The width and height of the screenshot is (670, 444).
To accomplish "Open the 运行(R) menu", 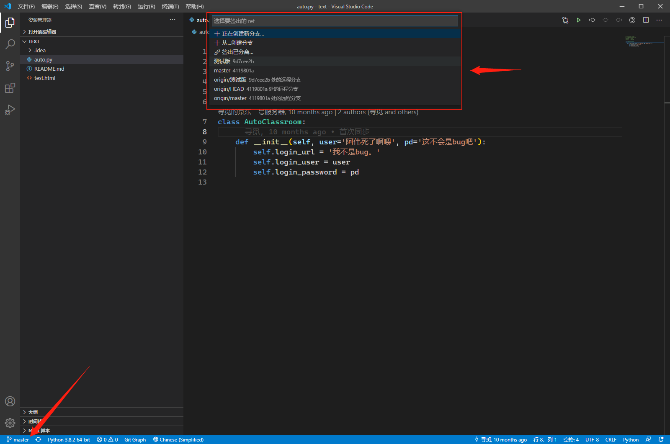I will point(146,6).
